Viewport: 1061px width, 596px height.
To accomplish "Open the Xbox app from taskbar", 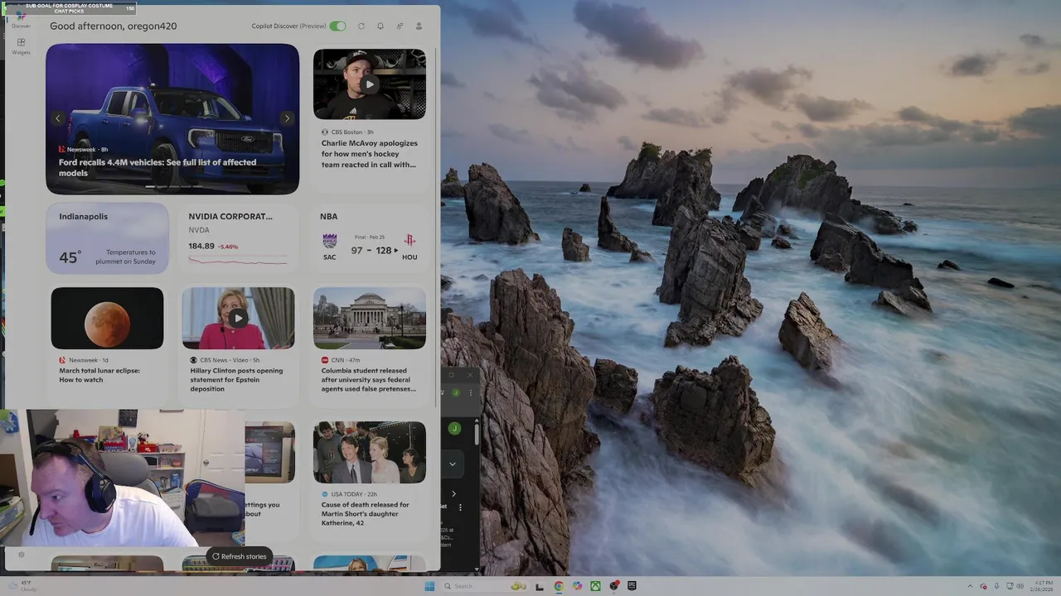I will [595, 586].
